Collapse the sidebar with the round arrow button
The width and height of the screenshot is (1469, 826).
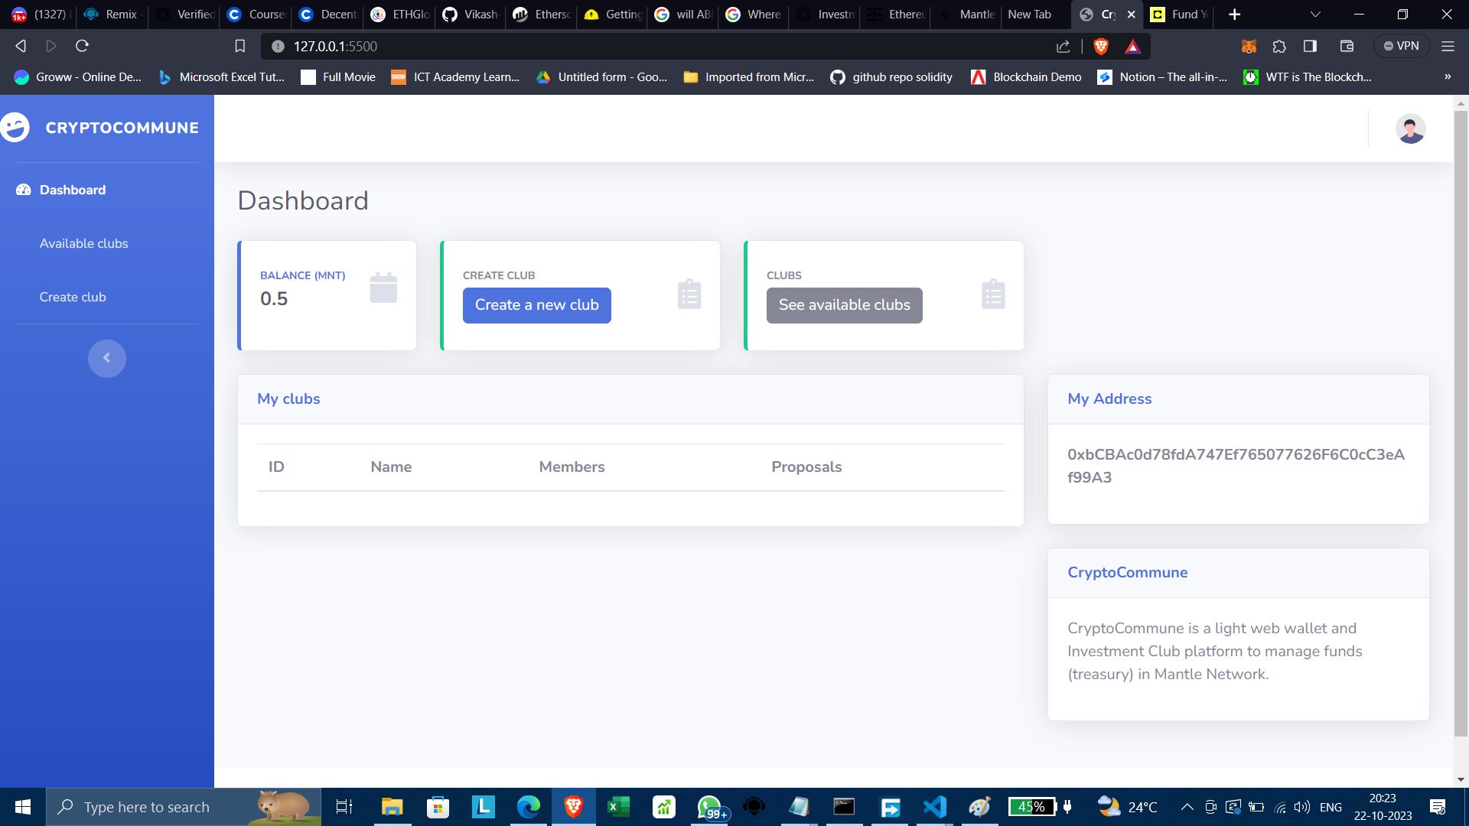(x=106, y=358)
